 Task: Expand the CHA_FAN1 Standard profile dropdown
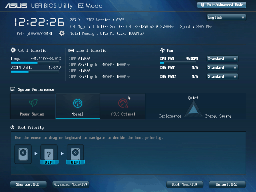tap(222, 68)
